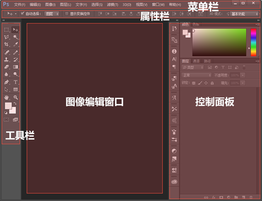Viewport: 262px width, 201px height.
Task: Click the delete layer trash button
Action: point(251,197)
